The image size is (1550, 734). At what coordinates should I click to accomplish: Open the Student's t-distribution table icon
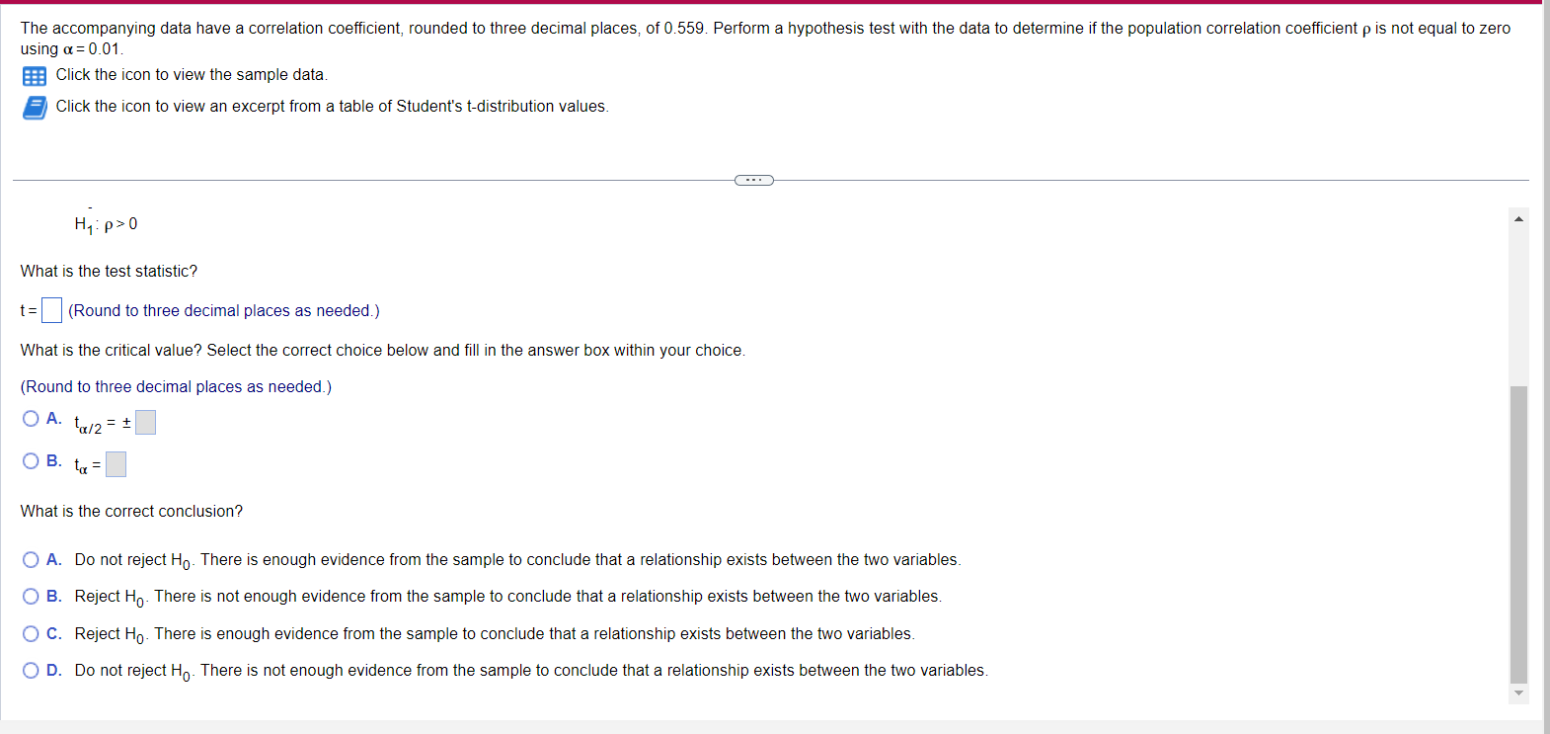(34, 107)
